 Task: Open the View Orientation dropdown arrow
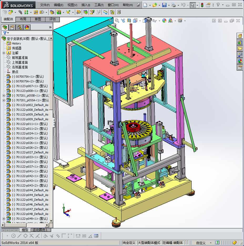tap(140, 21)
